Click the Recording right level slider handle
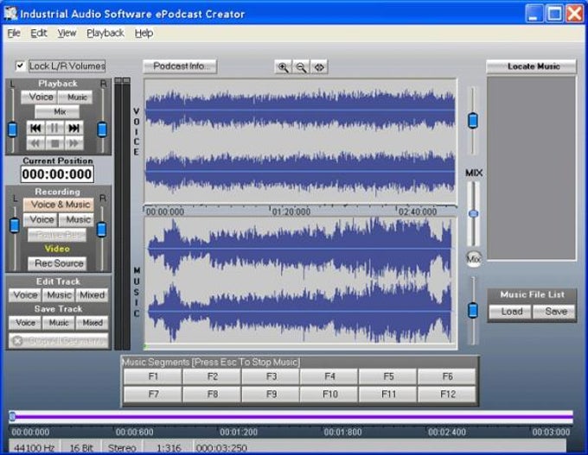 coord(101,230)
